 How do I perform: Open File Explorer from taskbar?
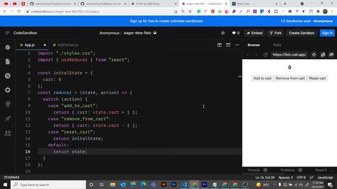[113, 184]
